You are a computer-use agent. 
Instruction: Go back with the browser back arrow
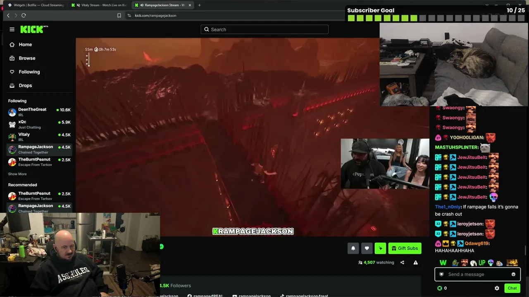pos(8,15)
